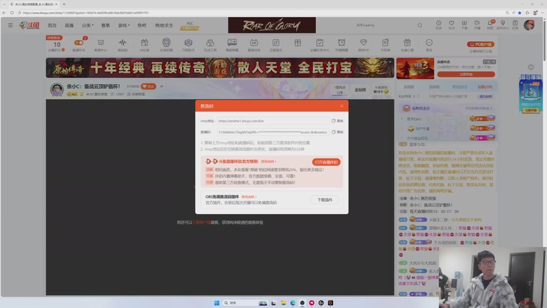
Task: Open the 每日画报 floating sidebar widget
Action: pyautogui.click(x=531, y=94)
